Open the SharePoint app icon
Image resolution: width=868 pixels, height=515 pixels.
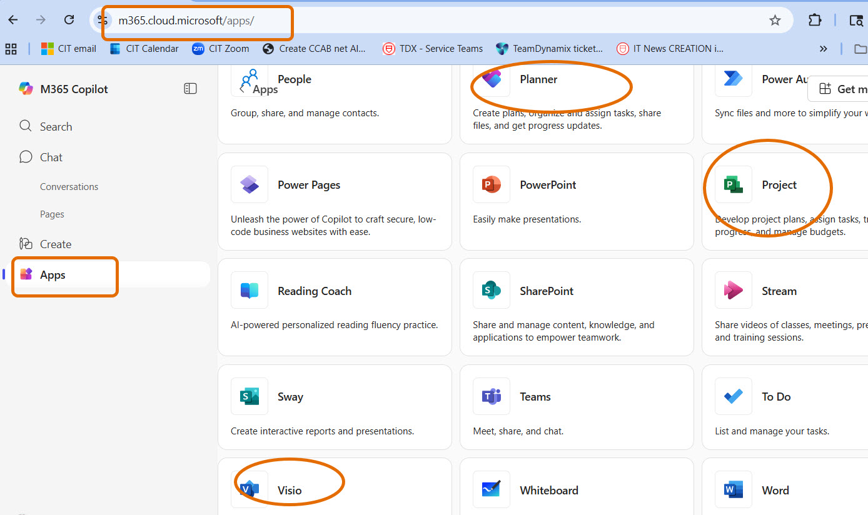coord(492,290)
